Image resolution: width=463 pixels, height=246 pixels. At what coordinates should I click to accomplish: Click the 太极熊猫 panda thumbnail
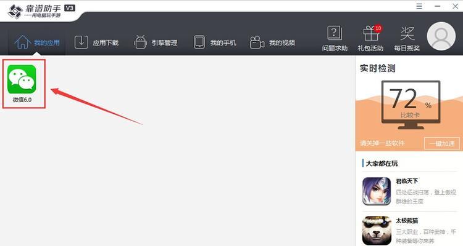377,231
